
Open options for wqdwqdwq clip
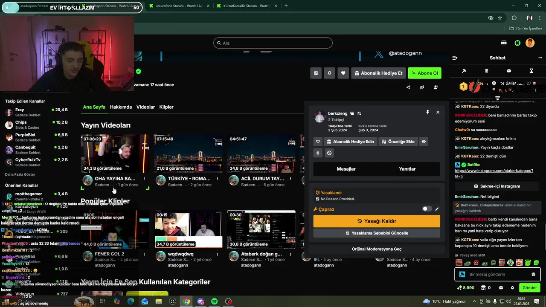[x=217, y=254]
